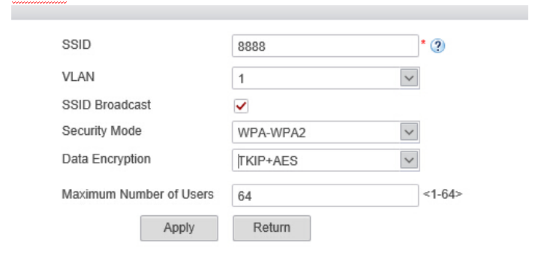This screenshot has height=276, width=535.
Task: Apply the wireless settings
Action: 179,228
